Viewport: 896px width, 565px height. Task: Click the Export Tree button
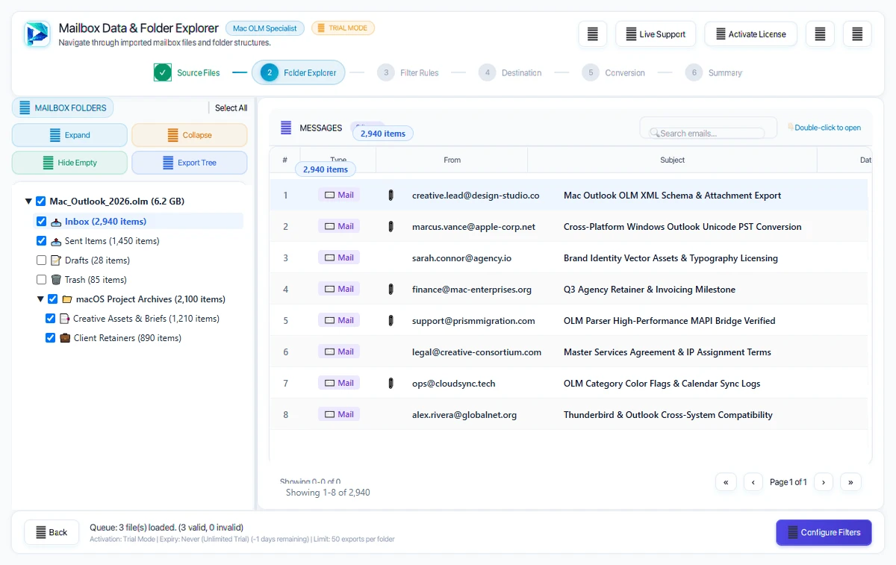(190, 163)
